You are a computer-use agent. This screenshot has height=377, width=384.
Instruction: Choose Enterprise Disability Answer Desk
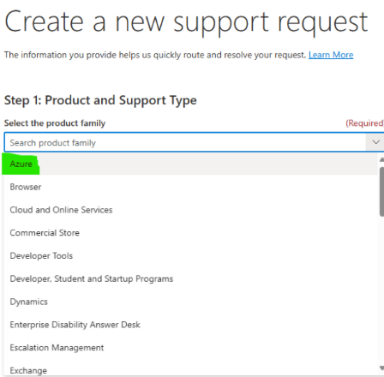(x=191, y=325)
